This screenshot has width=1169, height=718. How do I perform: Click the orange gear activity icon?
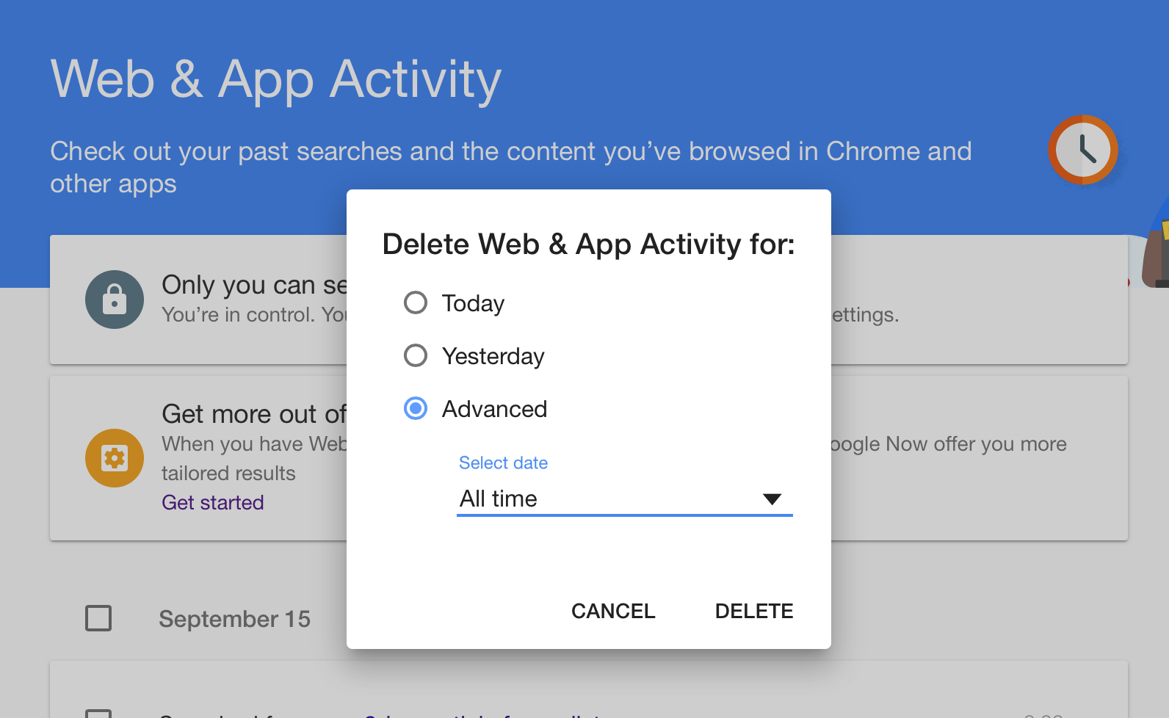[x=115, y=457]
